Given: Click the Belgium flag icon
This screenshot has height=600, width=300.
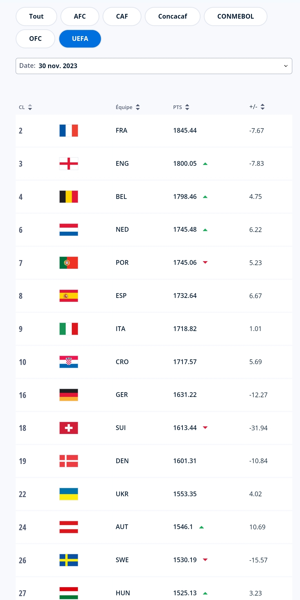Looking at the screenshot, I should (69, 197).
